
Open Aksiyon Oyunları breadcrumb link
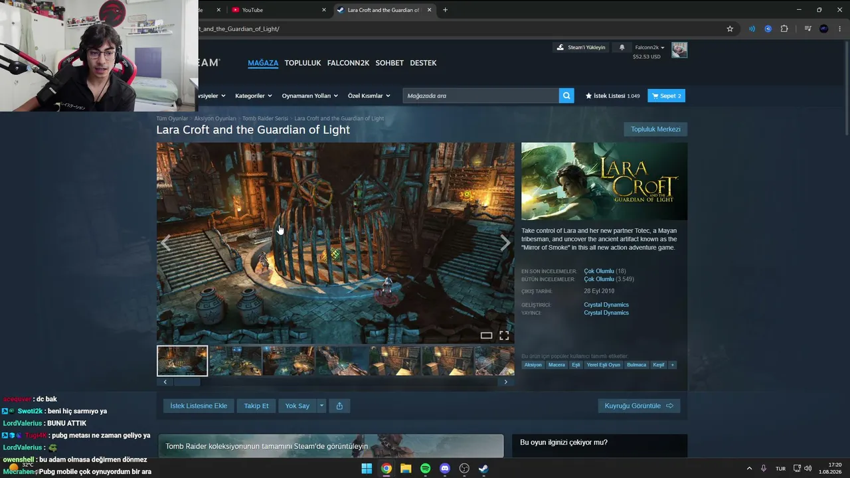coord(215,118)
